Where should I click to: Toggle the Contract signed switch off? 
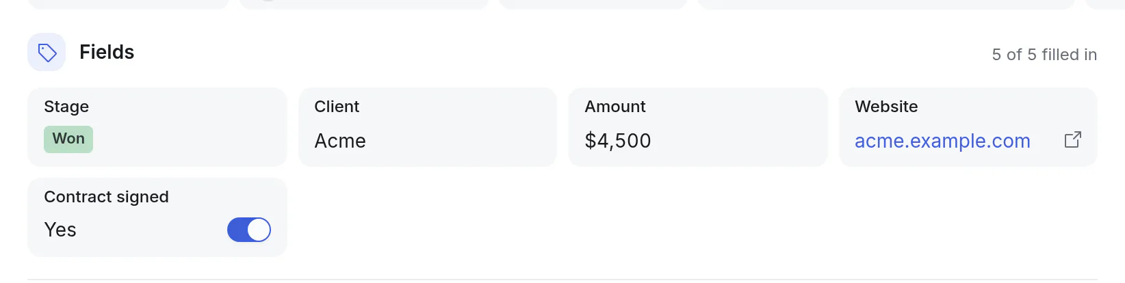[249, 230]
